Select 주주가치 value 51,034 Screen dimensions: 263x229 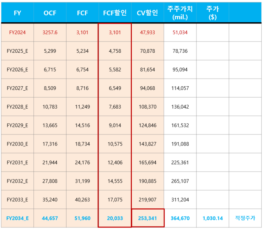[180, 32]
